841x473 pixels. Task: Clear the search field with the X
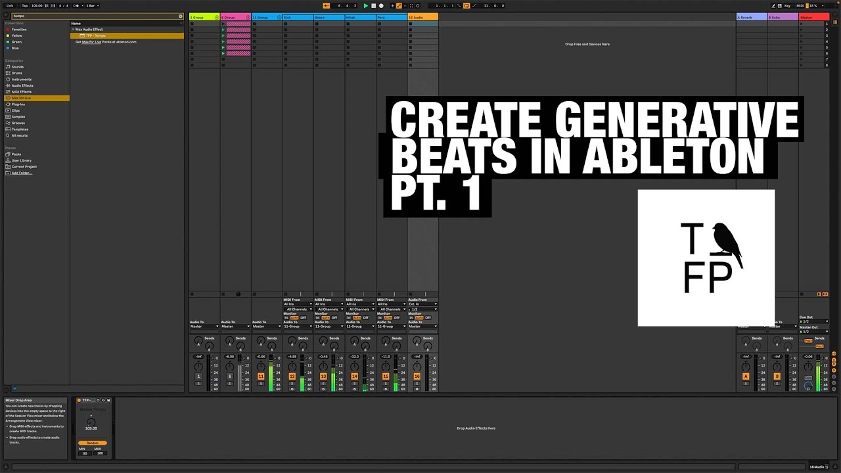181,16
